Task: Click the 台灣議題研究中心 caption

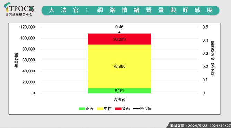Action: 19,15
